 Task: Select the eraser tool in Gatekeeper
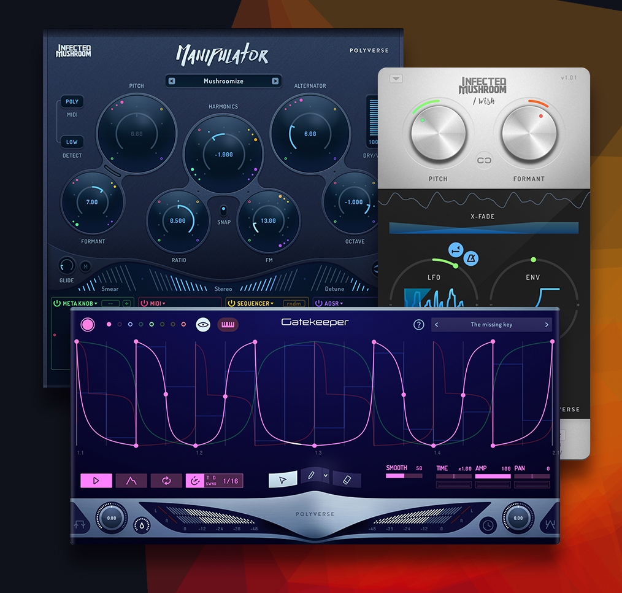pos(347,480)
